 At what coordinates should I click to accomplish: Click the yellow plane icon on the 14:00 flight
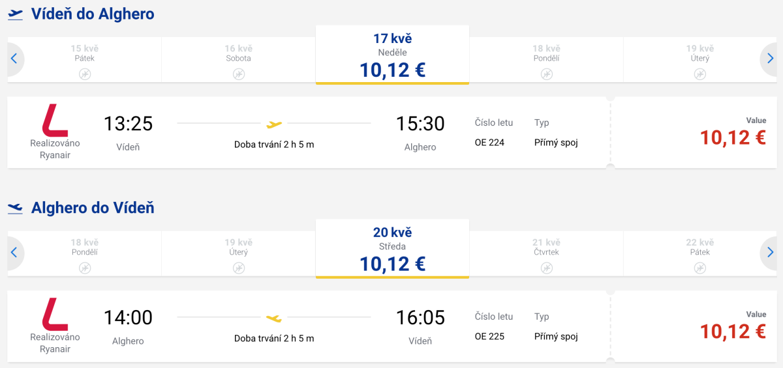274,318
